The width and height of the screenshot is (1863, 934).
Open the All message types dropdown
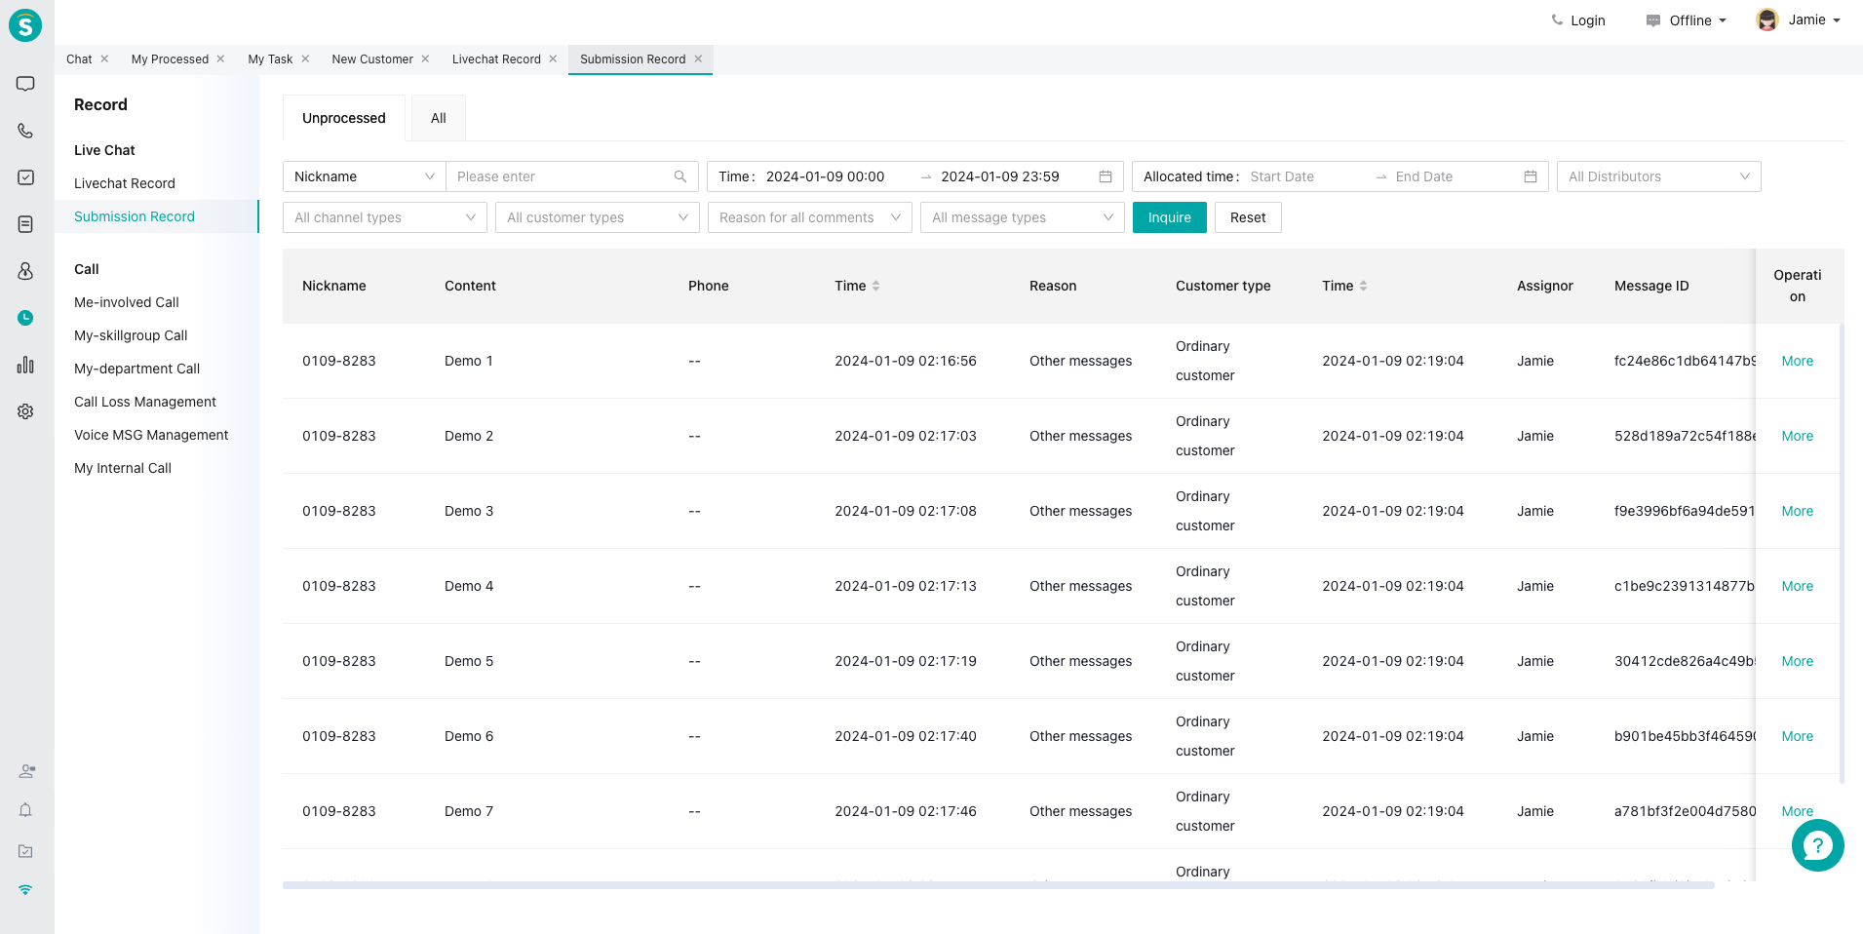click(x=1023, y=217)
